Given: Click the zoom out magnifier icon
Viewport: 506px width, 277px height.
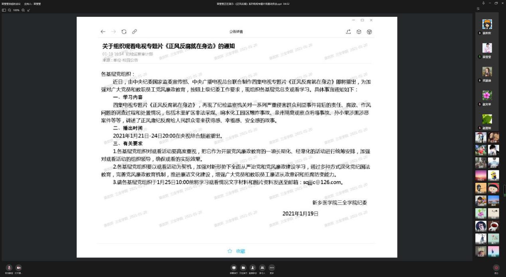Looking at the screenshot, I should (10, 10).
